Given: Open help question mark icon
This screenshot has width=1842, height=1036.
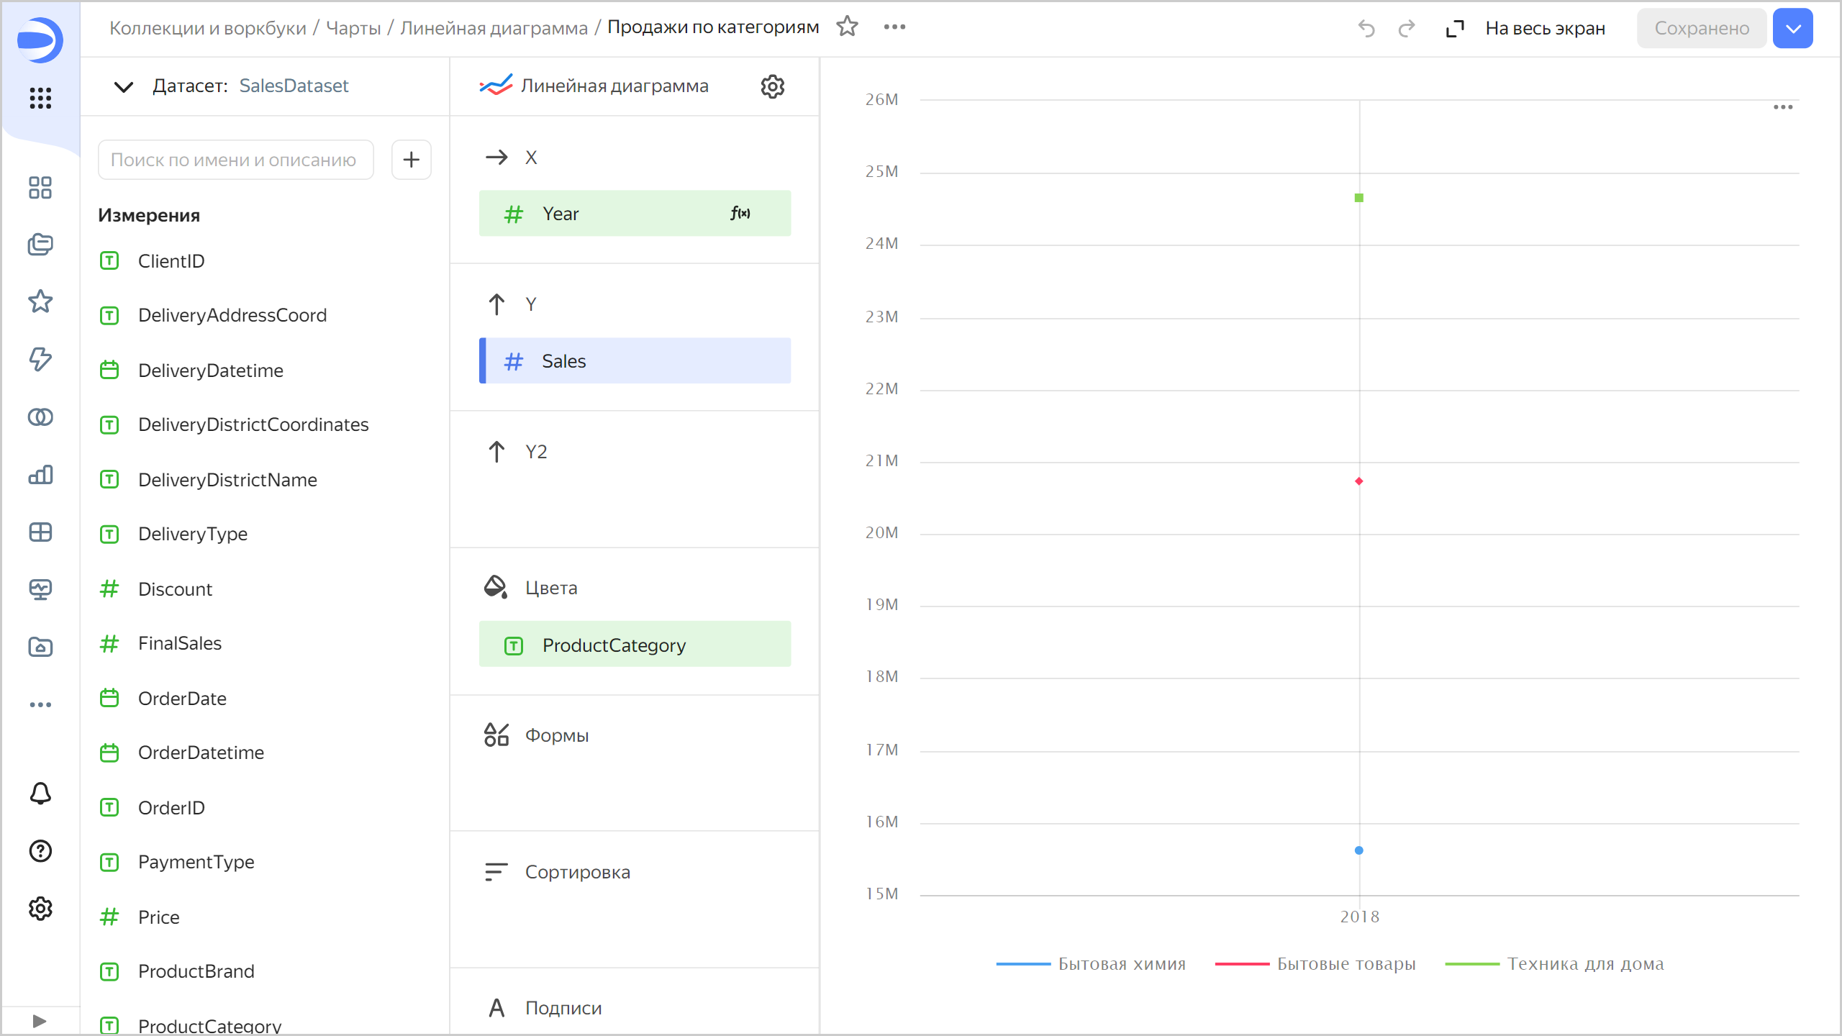Looking at the screenshot, I should [40, 851].
